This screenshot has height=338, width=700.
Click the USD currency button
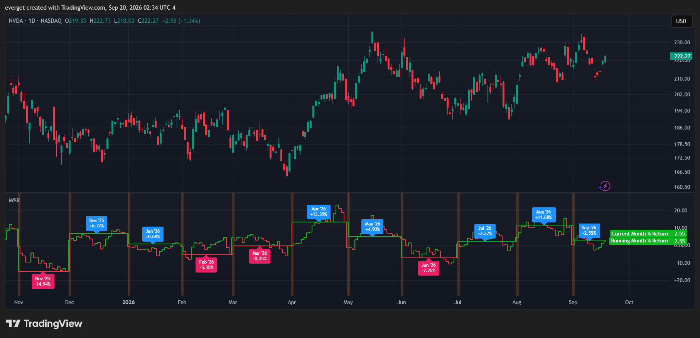(x=681, y=21)
